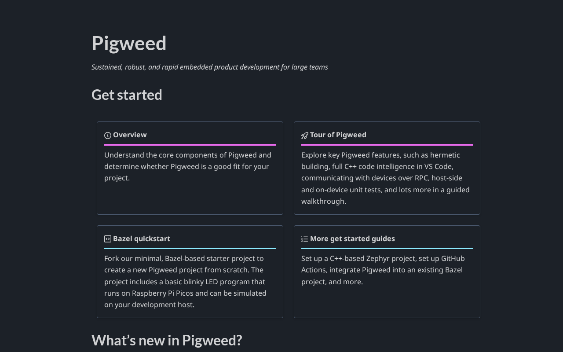Click the rocket icon next to Tour of Pigweed
The width and height of the screenshot is (563, 352).
tap(304, 136)
